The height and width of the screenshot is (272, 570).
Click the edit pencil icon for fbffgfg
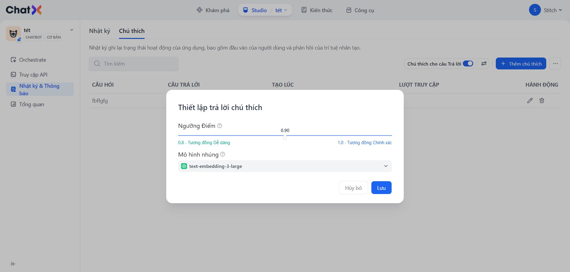coord(530,101)
